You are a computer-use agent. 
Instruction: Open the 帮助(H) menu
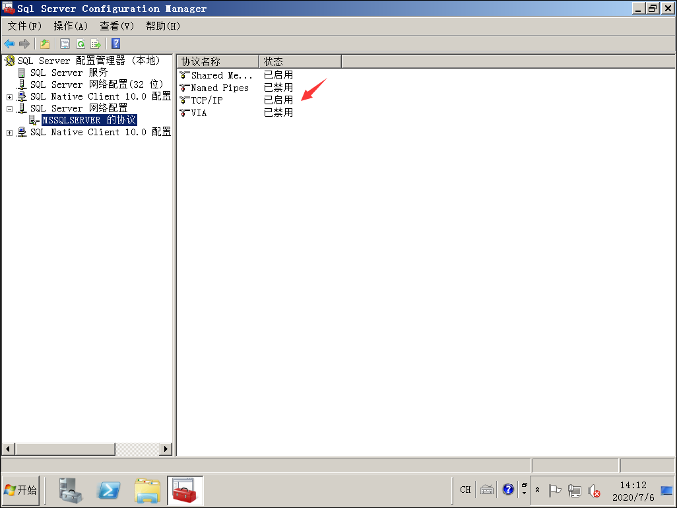[x=163, y=26]
